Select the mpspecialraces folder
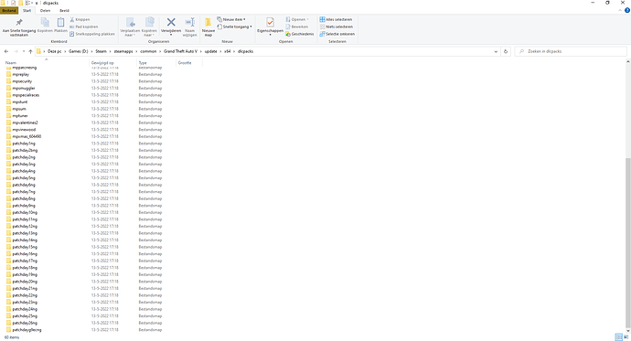The width and height of the screenshot is (631, 341). (26, 95)
